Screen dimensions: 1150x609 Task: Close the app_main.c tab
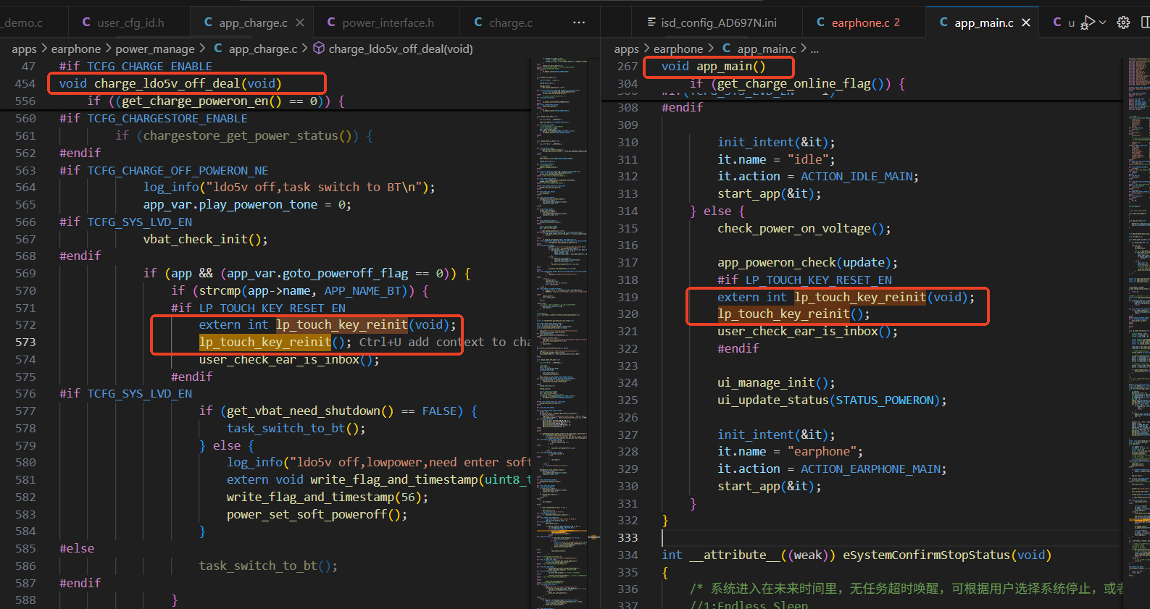click(x=1026, y=22)
